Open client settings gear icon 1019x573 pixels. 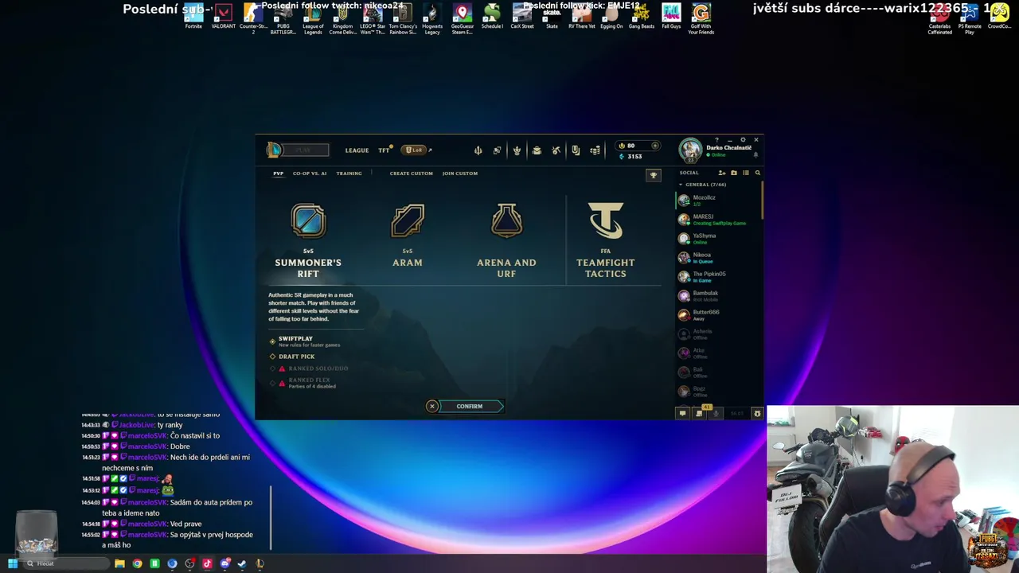pyautogui.click(x=743, y=140)
